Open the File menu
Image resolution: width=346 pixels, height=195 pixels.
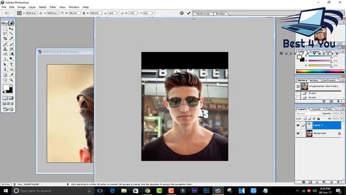(4, 7)
